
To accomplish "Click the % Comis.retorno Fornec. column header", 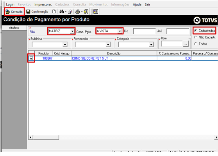I will [174, 53].
